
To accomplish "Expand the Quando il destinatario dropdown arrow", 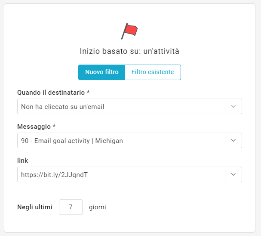I will coord(233,106).
